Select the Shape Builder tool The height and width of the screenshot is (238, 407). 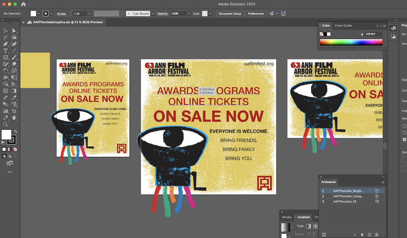pos(6,84)
